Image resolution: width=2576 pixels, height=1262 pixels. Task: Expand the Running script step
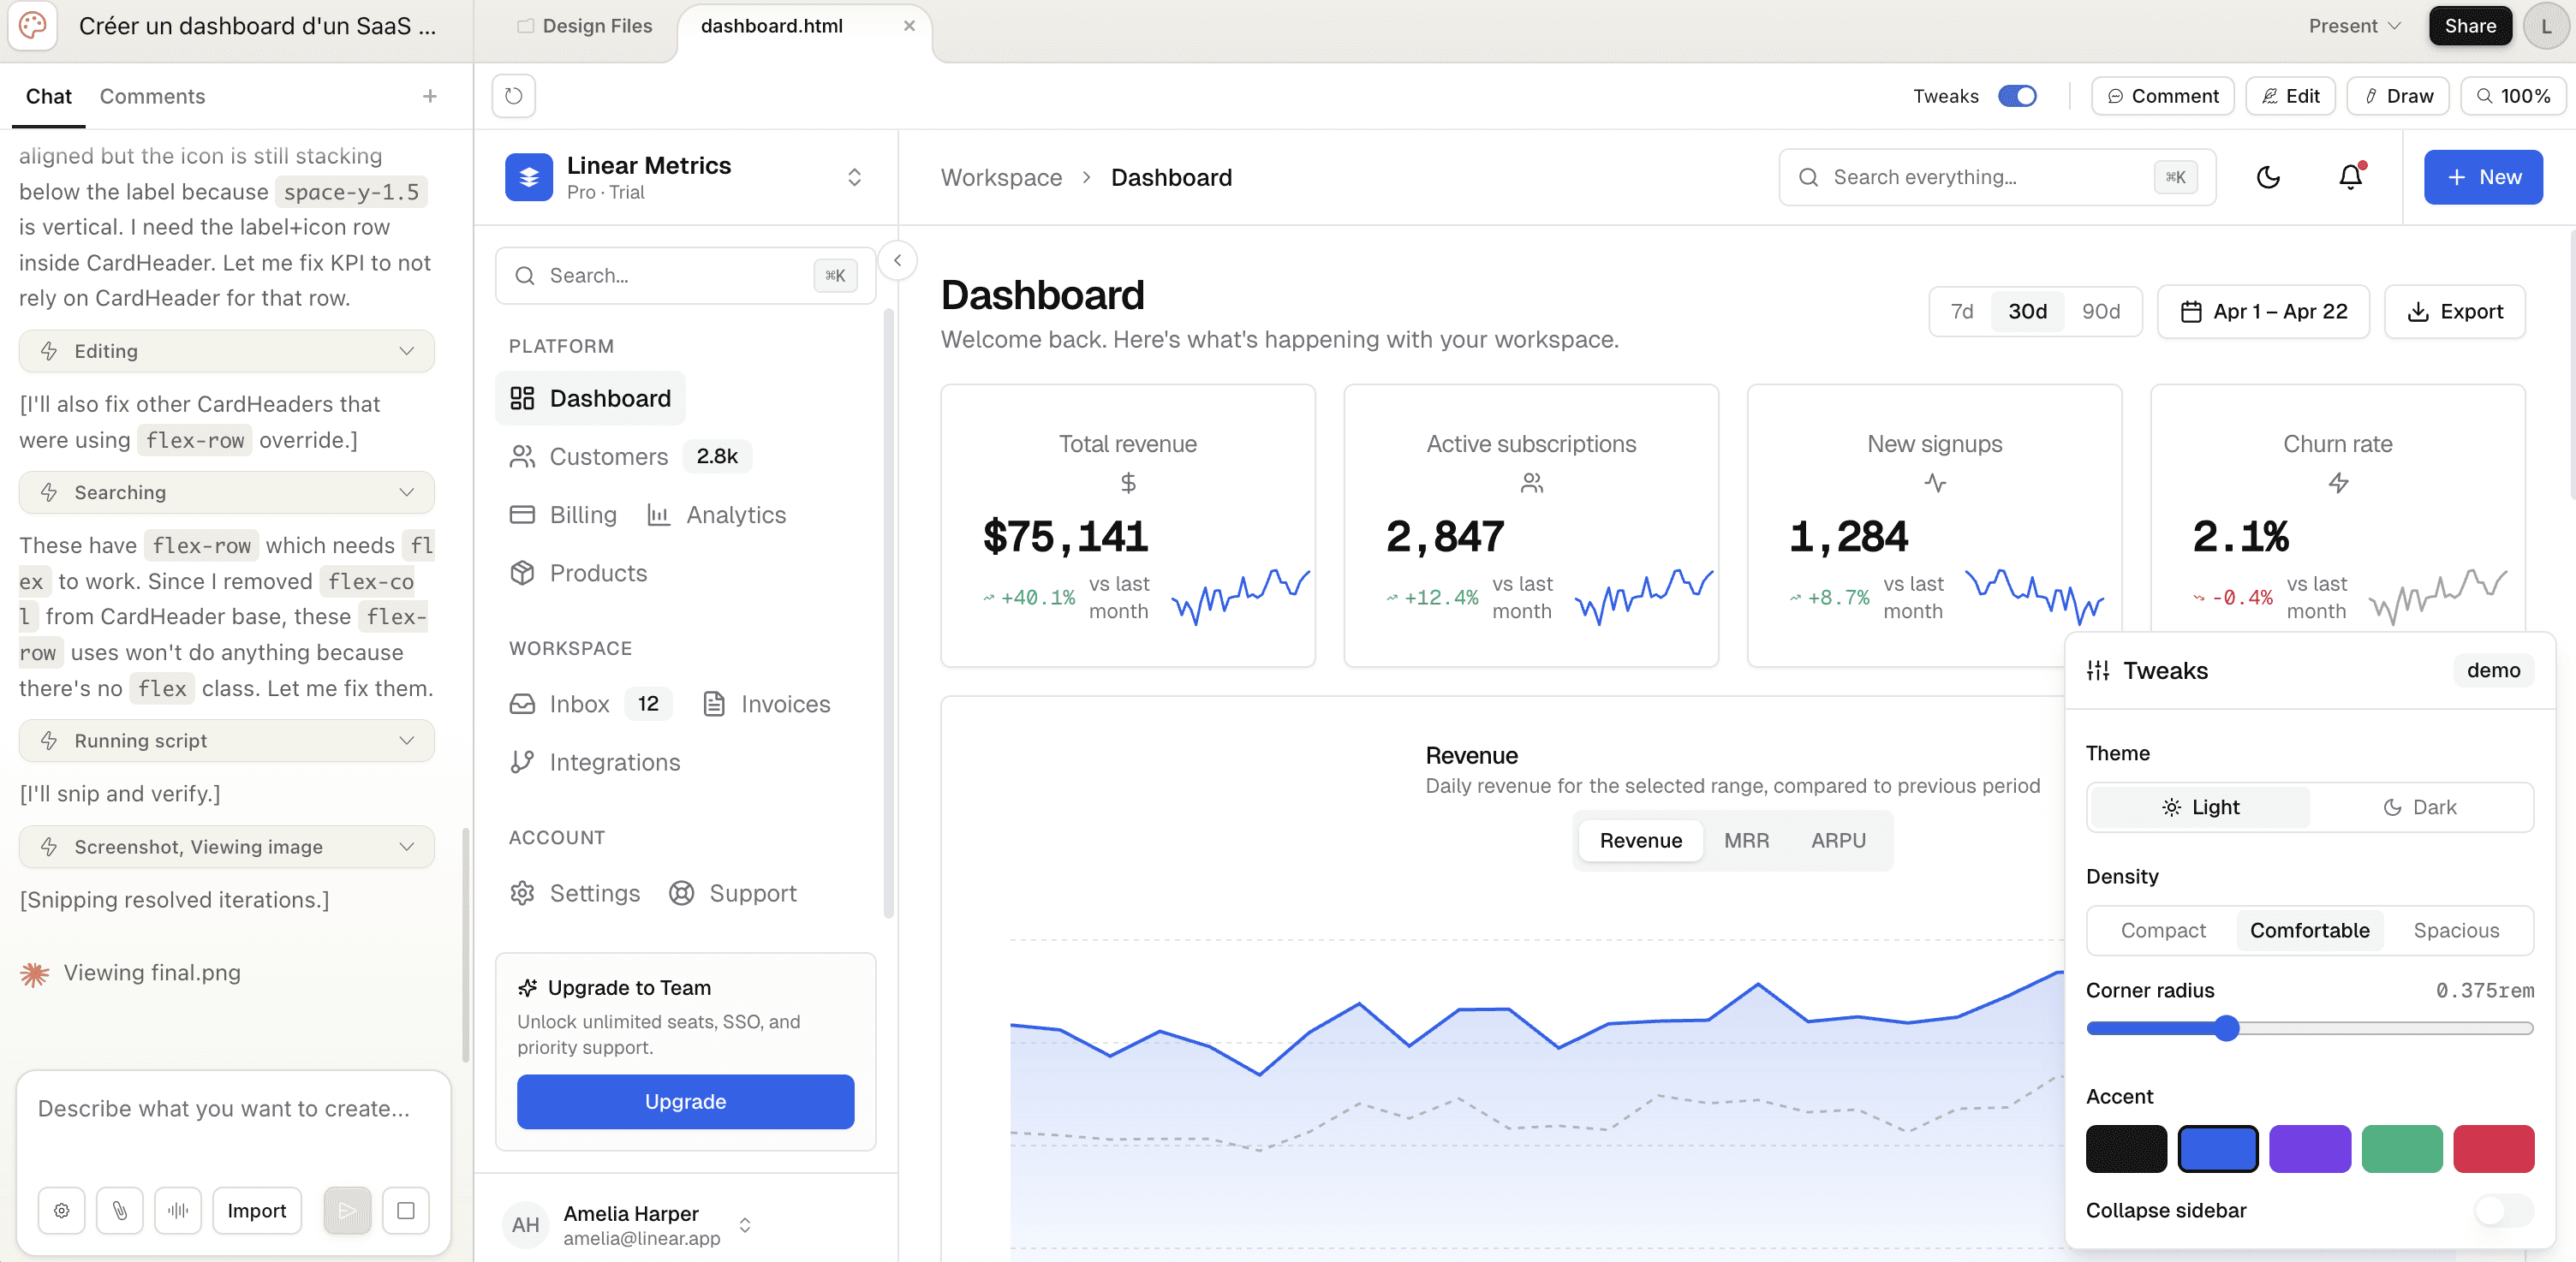pos(227,741)
